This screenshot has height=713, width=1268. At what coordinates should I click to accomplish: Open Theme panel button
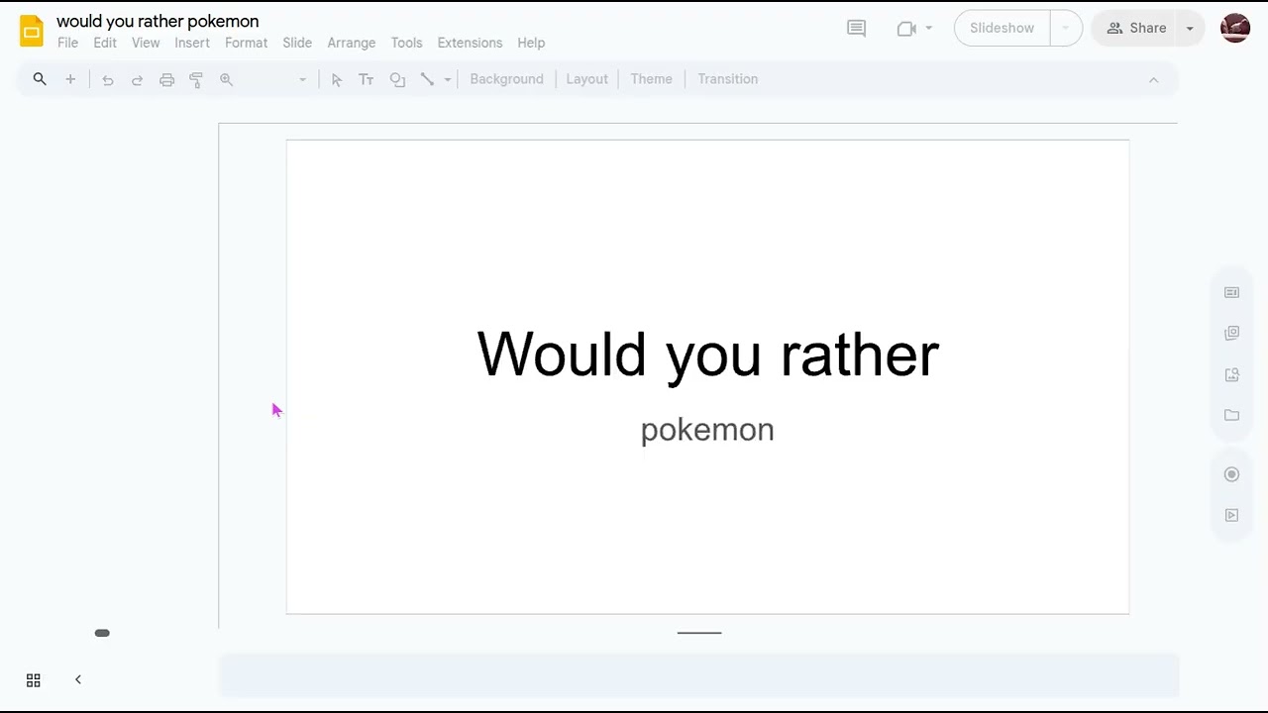[x=651, y=79]
